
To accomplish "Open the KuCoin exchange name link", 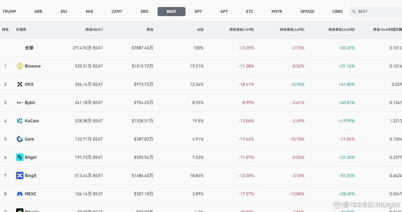I will (x=32, y=121).
